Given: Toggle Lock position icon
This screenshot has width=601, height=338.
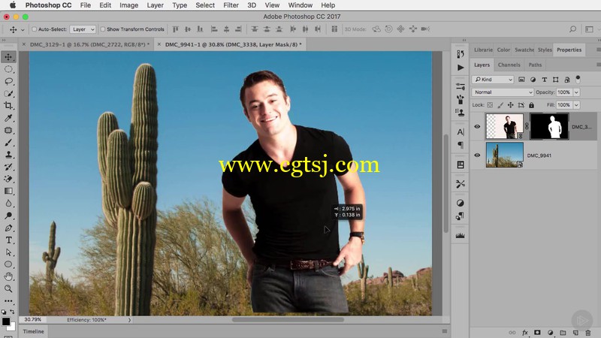Looking at the screenshot, I should pos(511,105).
